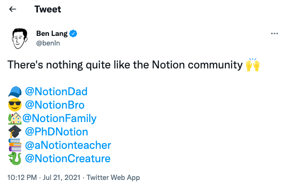Open the @NotionBro mention
This screenshot has height=189, width=282.
point(55,105)
